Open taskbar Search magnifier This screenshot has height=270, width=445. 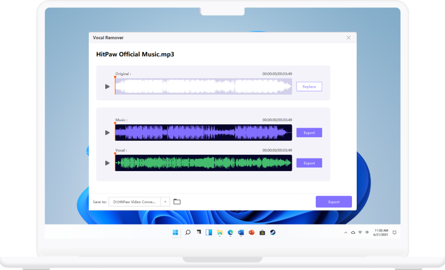click(x=188, y=232)
